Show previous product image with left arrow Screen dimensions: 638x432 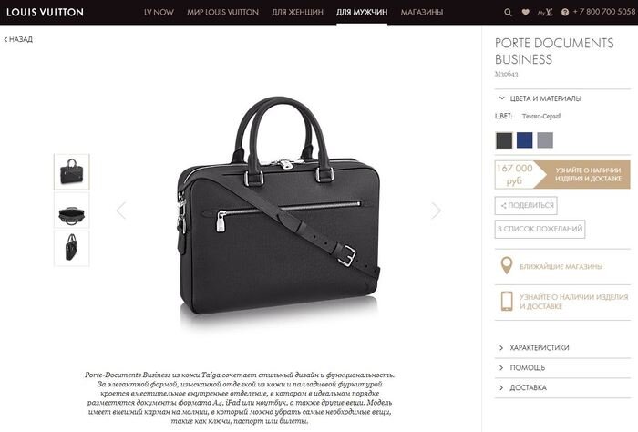tap(121, 211)
